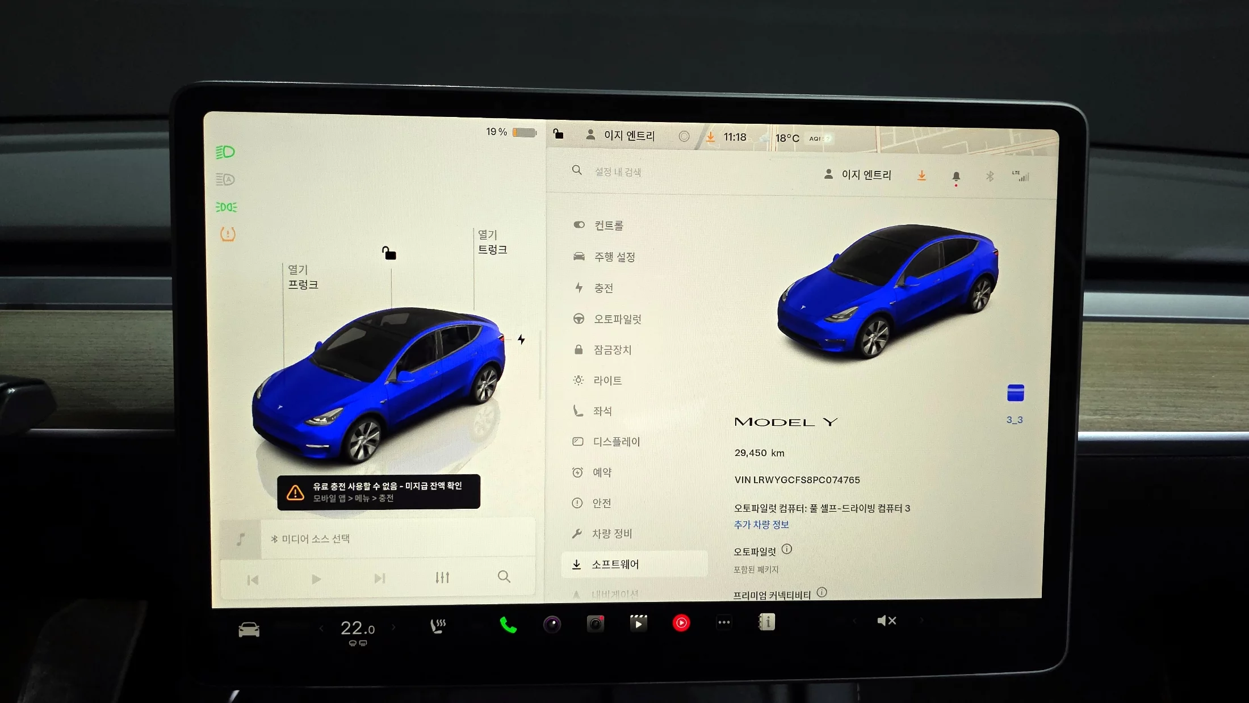1249x703 pixels.
Task: Open the dashcam camera app
Action: 595,624
